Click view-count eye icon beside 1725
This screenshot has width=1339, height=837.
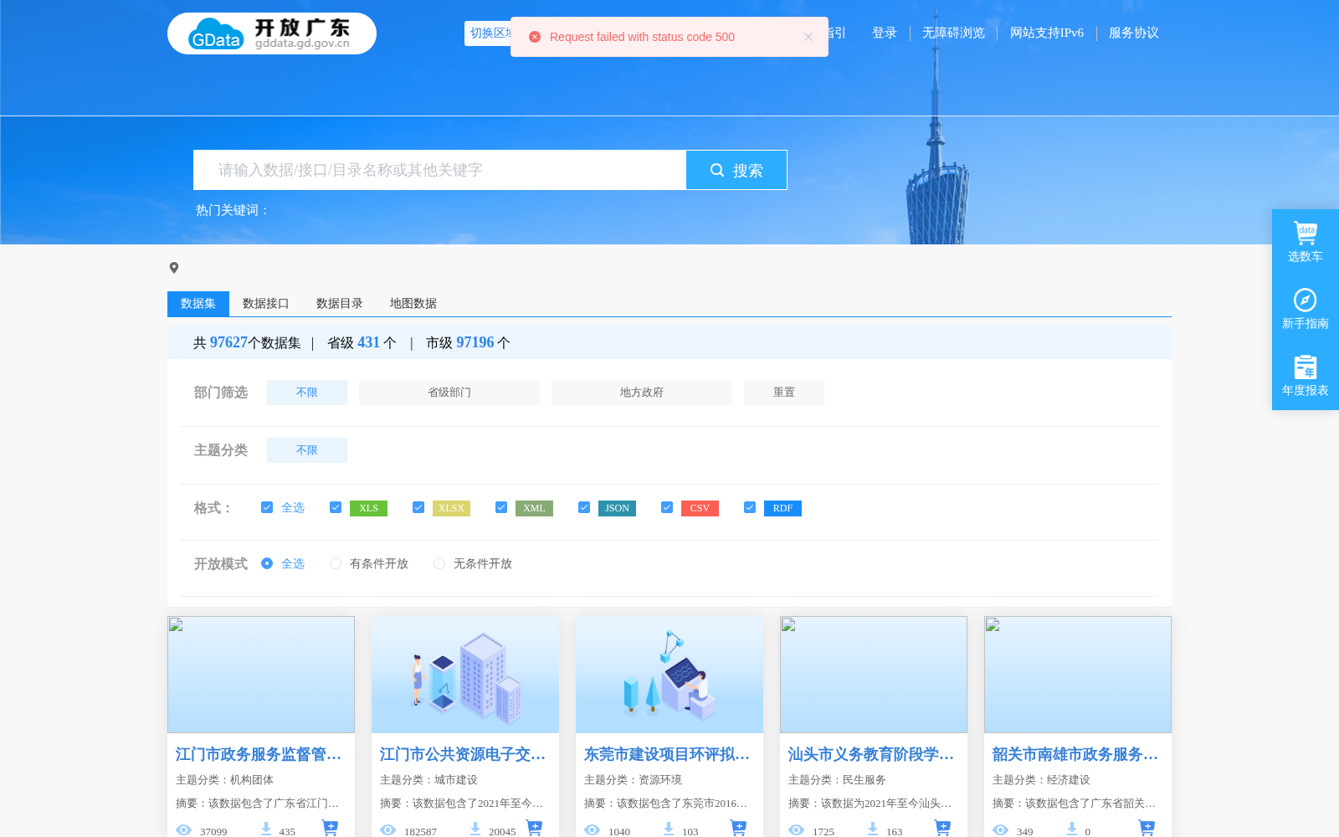click(796, 830)
